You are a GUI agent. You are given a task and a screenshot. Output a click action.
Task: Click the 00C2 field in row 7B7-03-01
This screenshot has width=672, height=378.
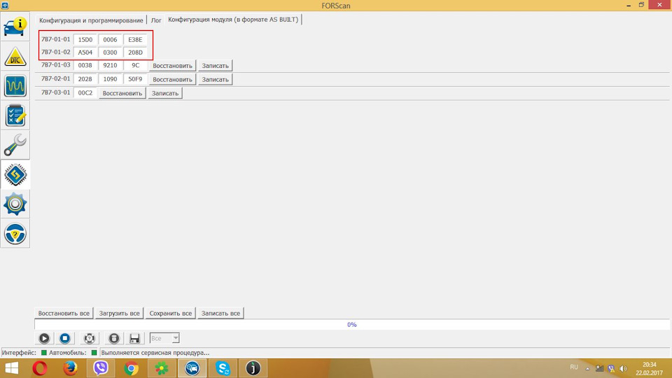pos(85,93)
